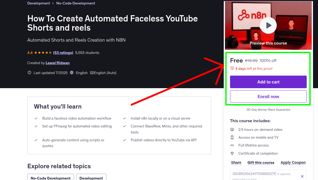This screenshot has width=318, height=180.
Task: Click the lifetime access infinity icon
Action: pos(232,145)
